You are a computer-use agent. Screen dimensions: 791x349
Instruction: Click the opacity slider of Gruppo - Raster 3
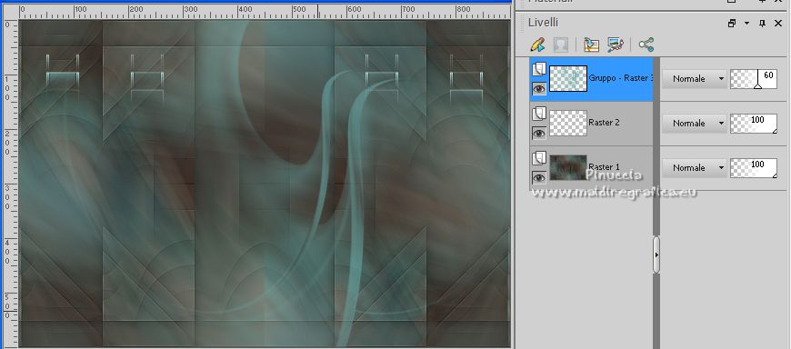pyautogui.click(x=754, y=79)
